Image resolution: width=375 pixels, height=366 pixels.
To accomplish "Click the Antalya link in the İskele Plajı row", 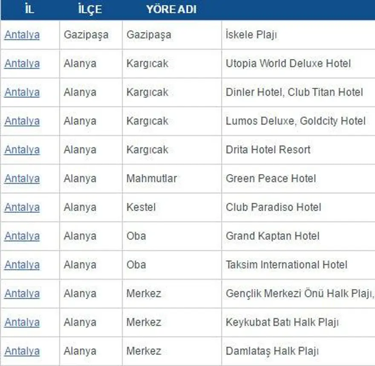I will pos(22,35).
